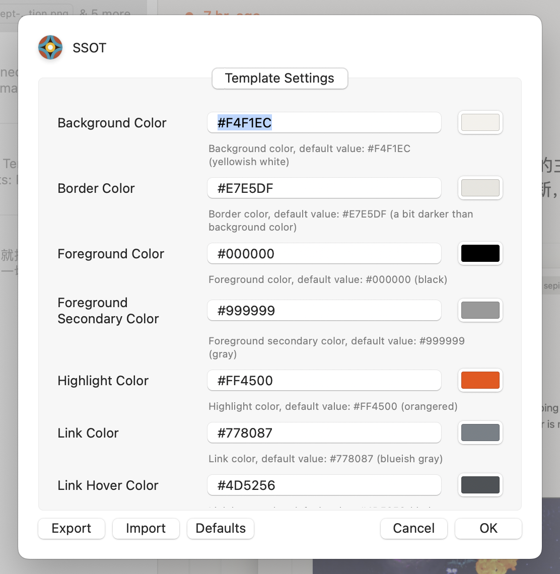Open the orangered Highlight Color swatch
Screen dimensions: 560x574
pos(480,380)
